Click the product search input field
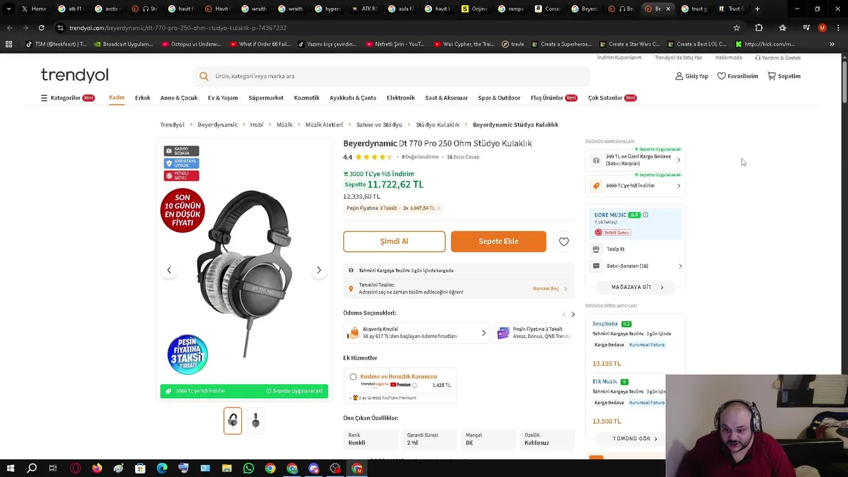The image size is (848, 477). point(397,76)
